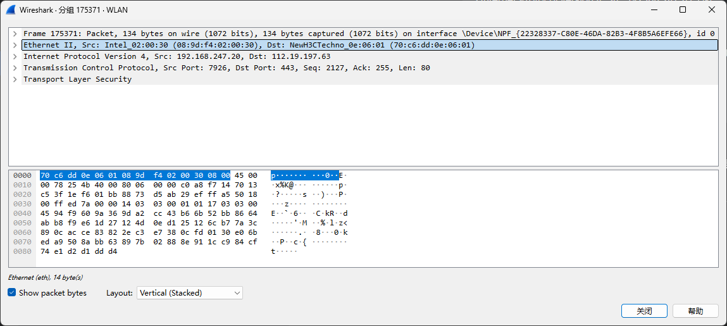Image resolution: width=727 pixels, height=326 pixels.
Task: Click offset 0070 in the hex dump
Action: pos(22,242)
